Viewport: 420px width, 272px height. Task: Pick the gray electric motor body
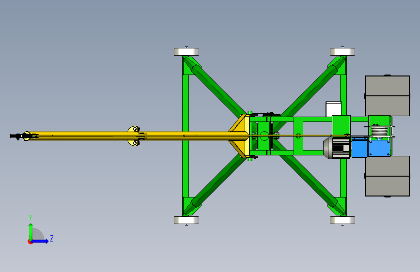336,148
